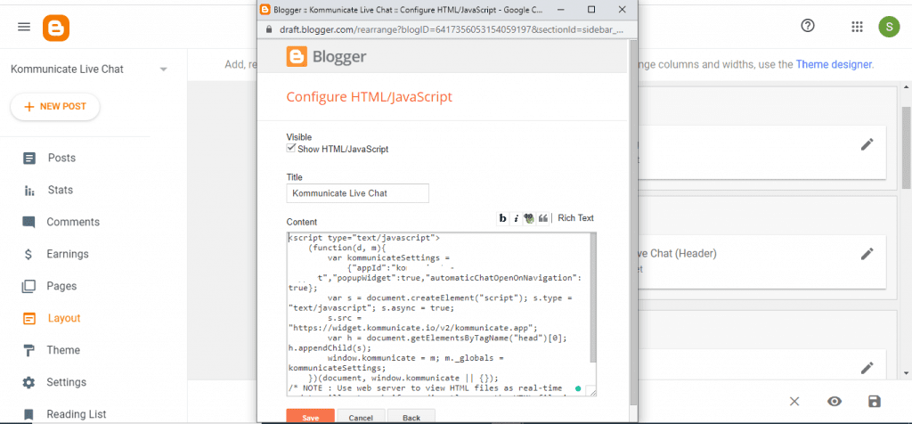
Task: Go to Stats in sidebar
Action: 60,191
